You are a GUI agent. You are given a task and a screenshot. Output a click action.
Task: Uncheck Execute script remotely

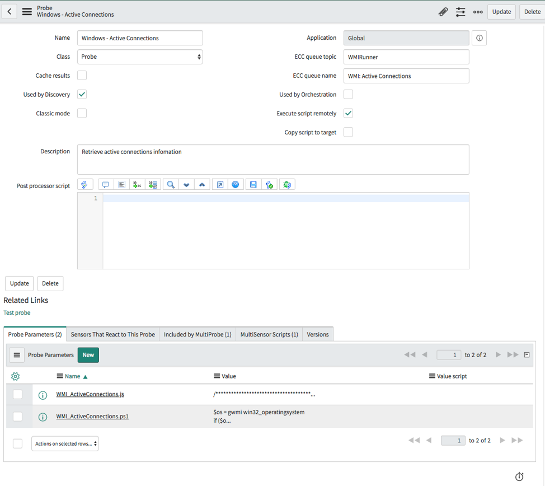click(348, 114)
